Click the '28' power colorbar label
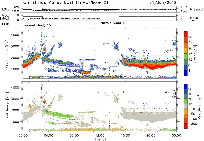Image resolution: width=204 pixels, height=141 pixels. pos(190,37)
